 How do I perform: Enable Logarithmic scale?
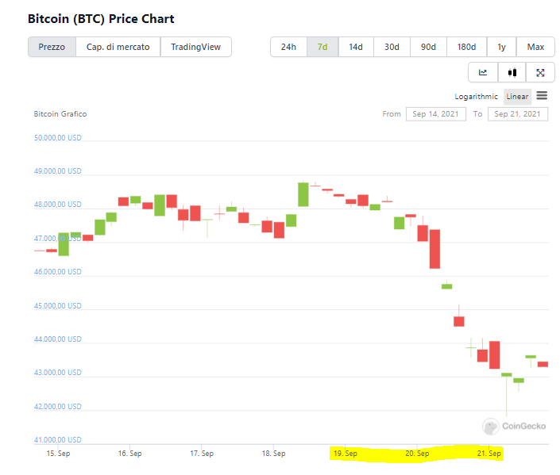(476, 97)
